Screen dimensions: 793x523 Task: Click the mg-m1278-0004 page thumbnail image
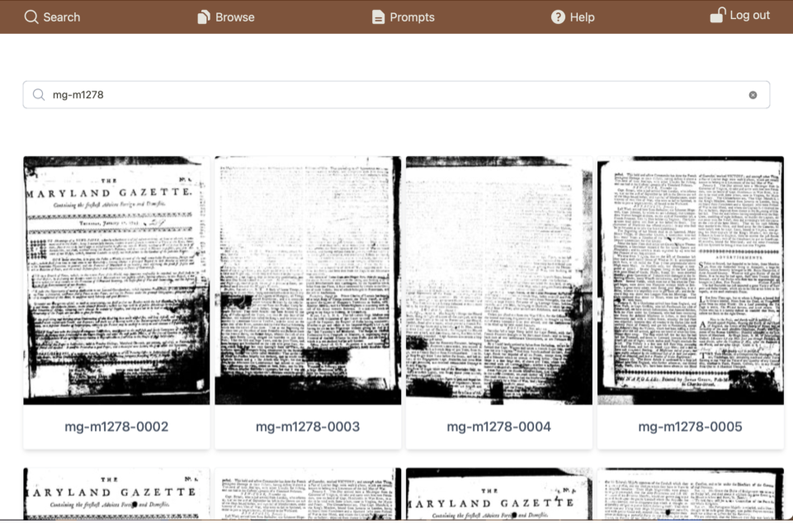pos(498,279)
